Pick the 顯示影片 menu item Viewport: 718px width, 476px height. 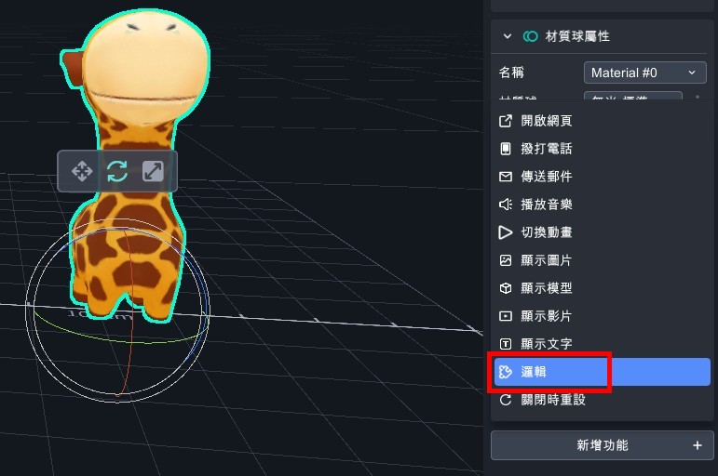click(x=547, y=316)
